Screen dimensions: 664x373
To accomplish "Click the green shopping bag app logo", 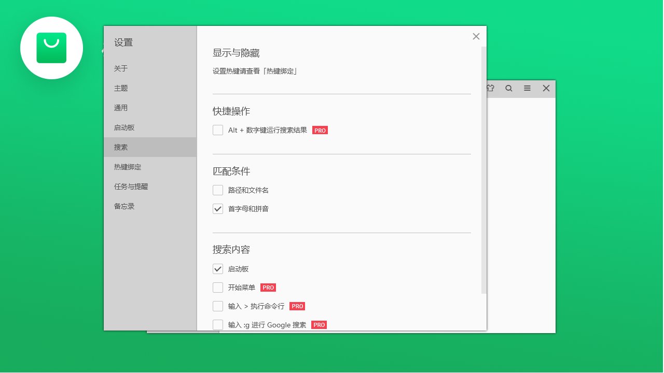I will 51,48.
